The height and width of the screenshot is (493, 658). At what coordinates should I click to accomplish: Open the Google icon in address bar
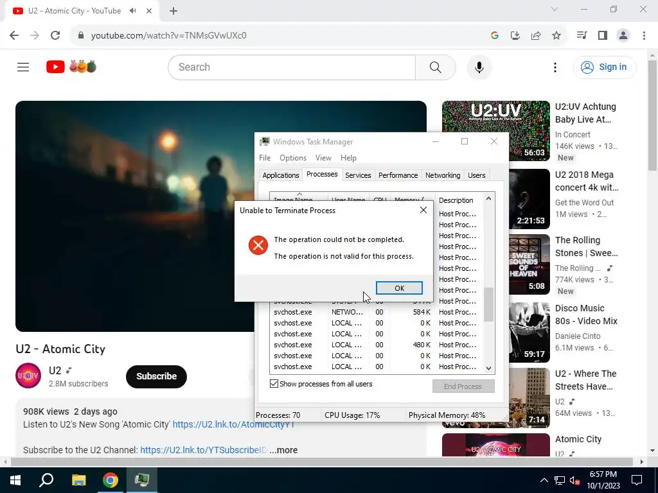pyautogui.click(x=494, y=35)
